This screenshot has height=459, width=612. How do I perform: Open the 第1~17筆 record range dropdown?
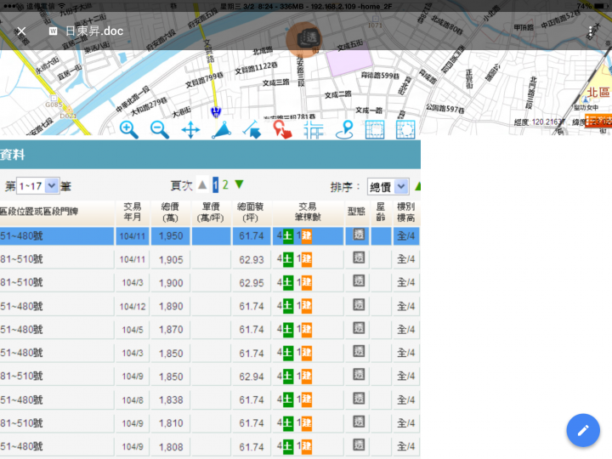(38, 186)
